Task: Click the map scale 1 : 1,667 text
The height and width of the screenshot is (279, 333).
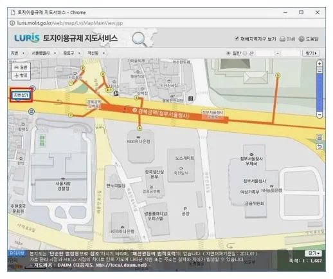Action: click(305, 261)
